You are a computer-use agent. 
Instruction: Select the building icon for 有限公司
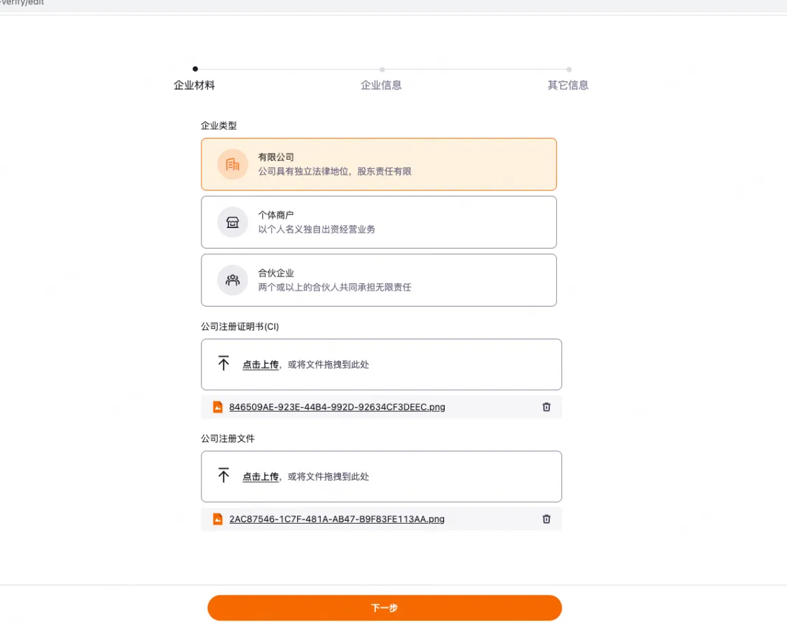coord(232,164)
